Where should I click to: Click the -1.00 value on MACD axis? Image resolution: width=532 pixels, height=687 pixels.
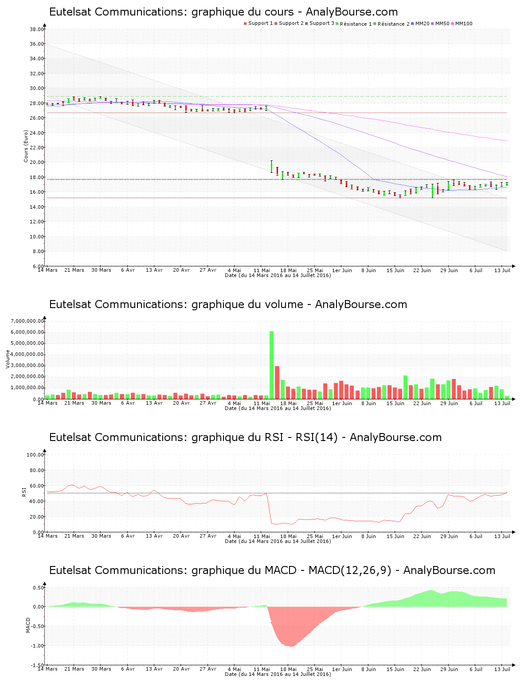click(x=37, y=646)
